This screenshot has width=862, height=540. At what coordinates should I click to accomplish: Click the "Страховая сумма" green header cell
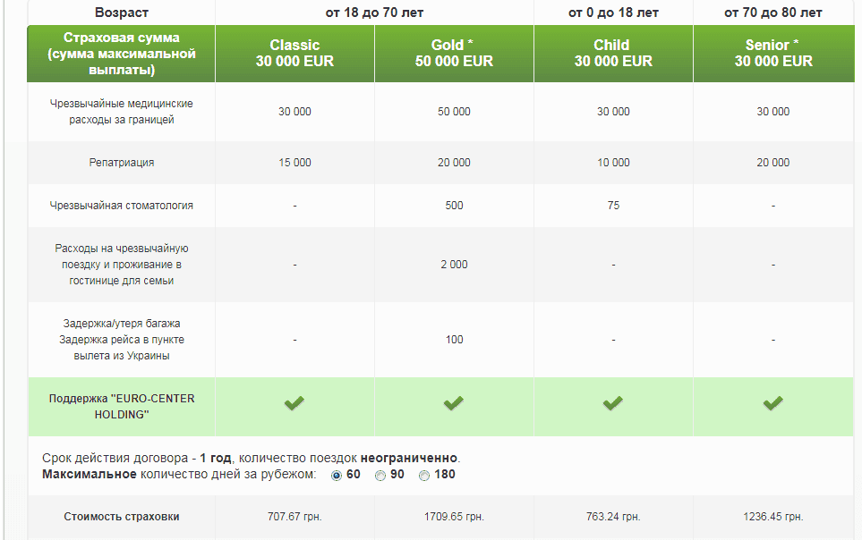(122, 53)
